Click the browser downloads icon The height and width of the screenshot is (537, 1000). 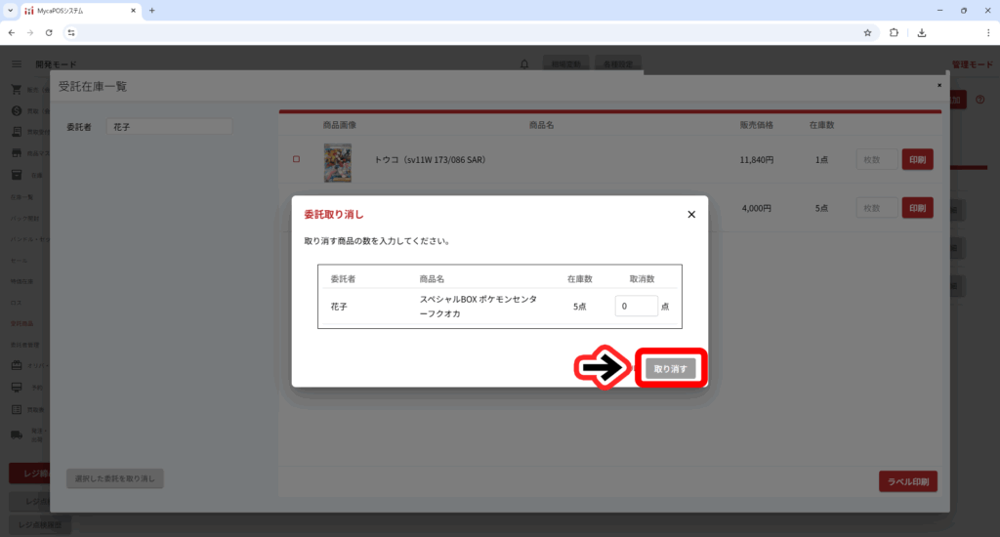922,32
